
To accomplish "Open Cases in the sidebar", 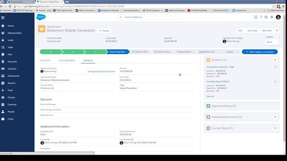I will 10,119.
